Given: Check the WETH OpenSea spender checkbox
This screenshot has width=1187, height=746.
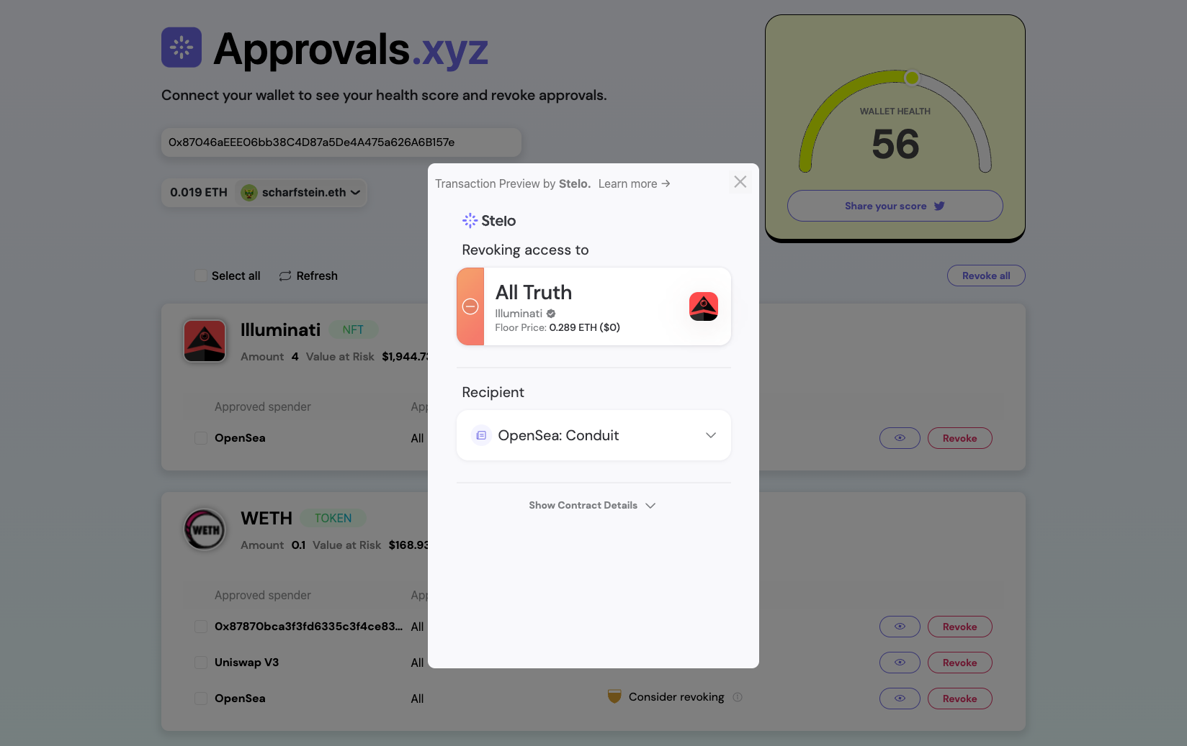Looking at the screenshot, I should point(201,699).
